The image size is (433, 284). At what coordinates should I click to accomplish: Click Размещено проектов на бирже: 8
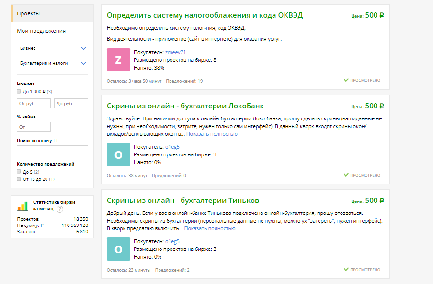175,60
